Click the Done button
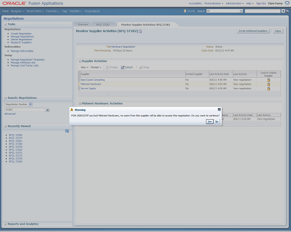The height and width of the screenshot is (232, 291). [x=278, y=31]
